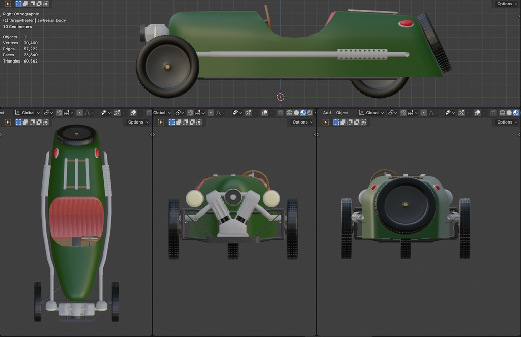
Task: Choose Set New selection mode in middle viewport
Action: pyautogui.click(x=172, y=122)
